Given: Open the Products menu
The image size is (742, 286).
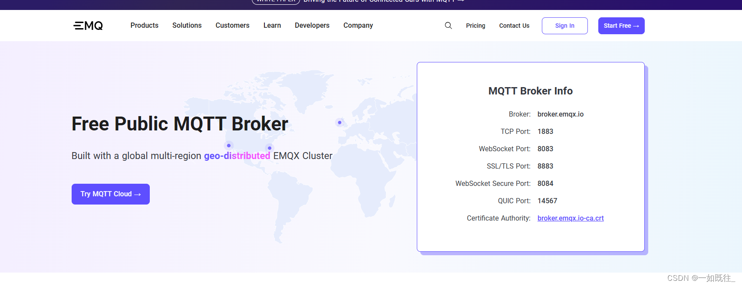Looking at the screenshot, I should click(x=145, y=26).
